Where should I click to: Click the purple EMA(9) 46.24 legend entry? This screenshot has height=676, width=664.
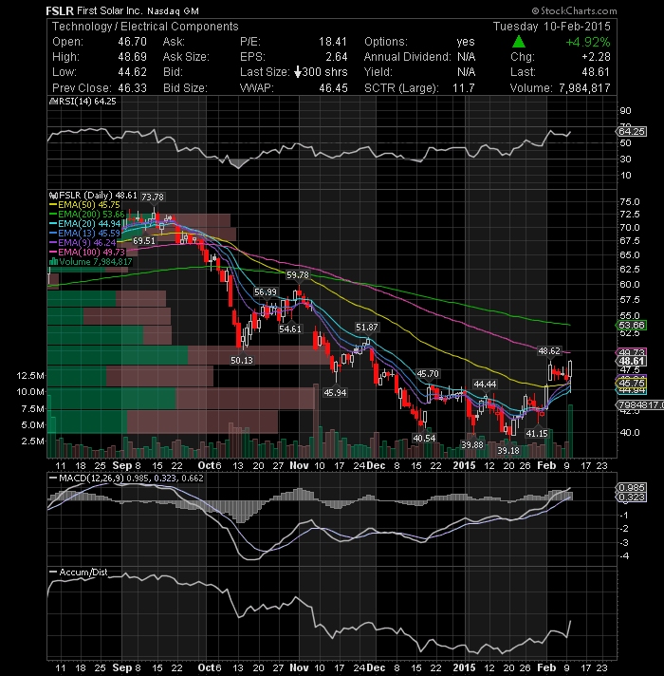(87, 243)
